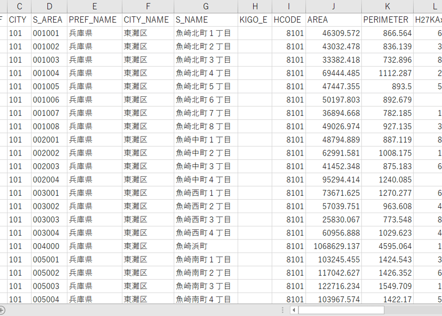Click the horizontal scrollbar thumb
Viewport: 442px width, 316px height.
pyautogui.click(x=341, y=310)
